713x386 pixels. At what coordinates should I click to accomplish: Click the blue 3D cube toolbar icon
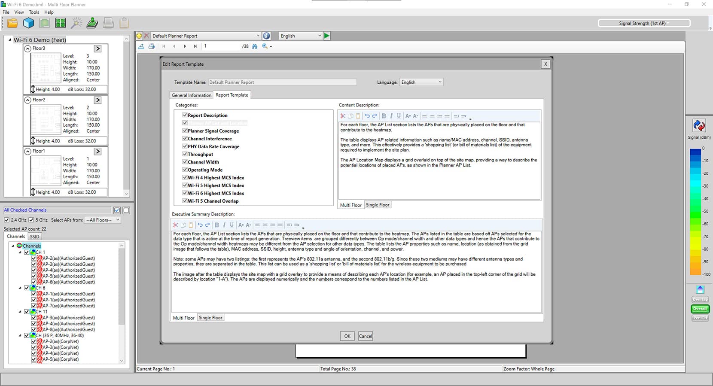28,23
